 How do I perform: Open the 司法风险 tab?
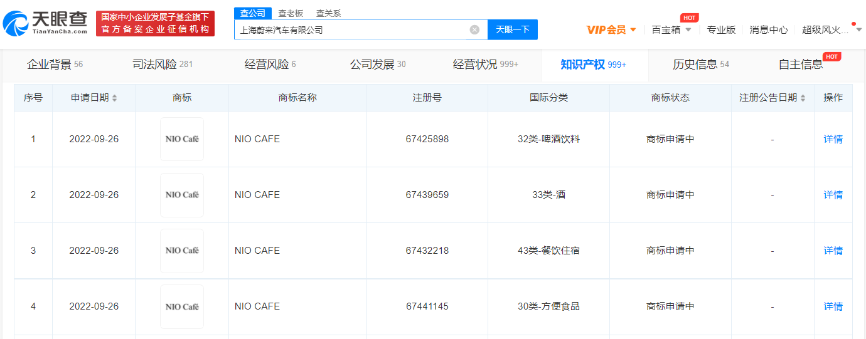pos(163,65)
